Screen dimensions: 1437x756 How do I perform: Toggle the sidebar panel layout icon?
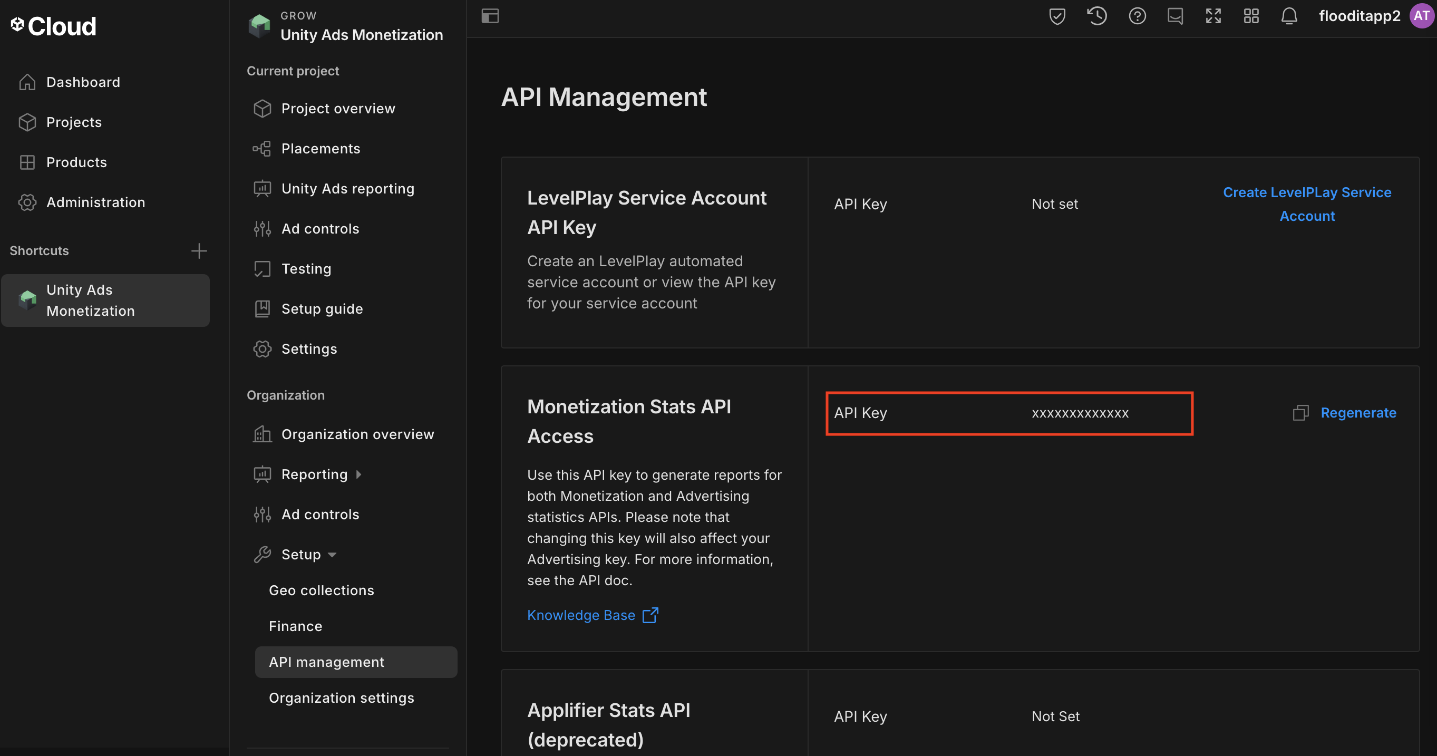(x=490, y=16)
